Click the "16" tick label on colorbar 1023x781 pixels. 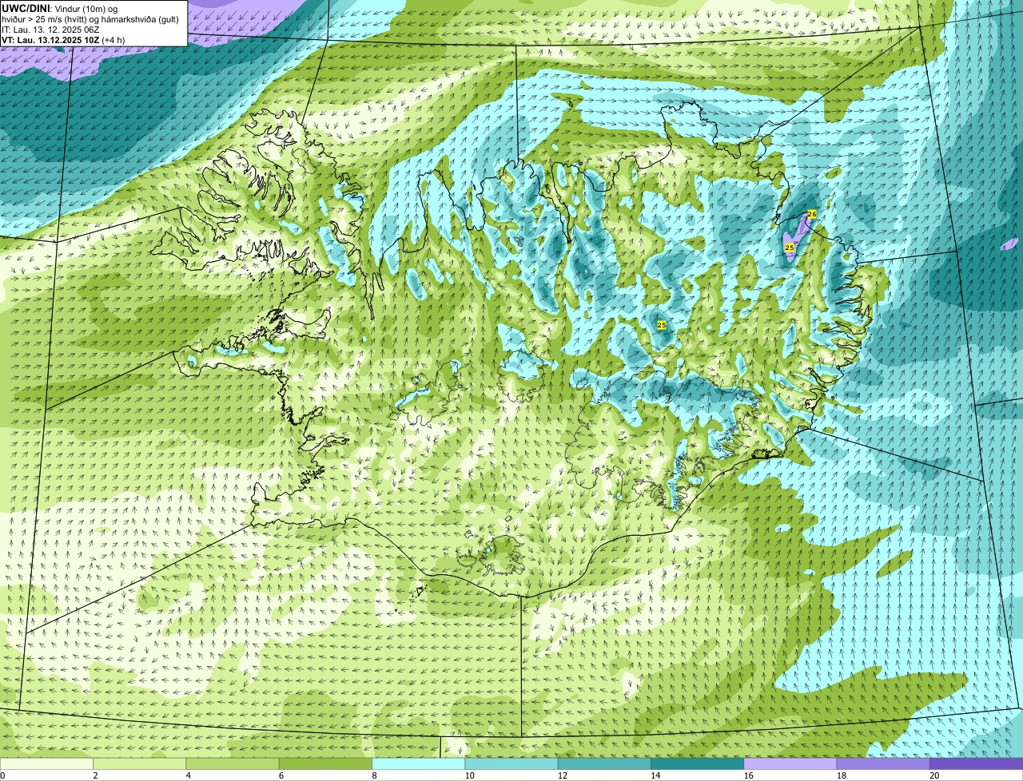[748, 775]
